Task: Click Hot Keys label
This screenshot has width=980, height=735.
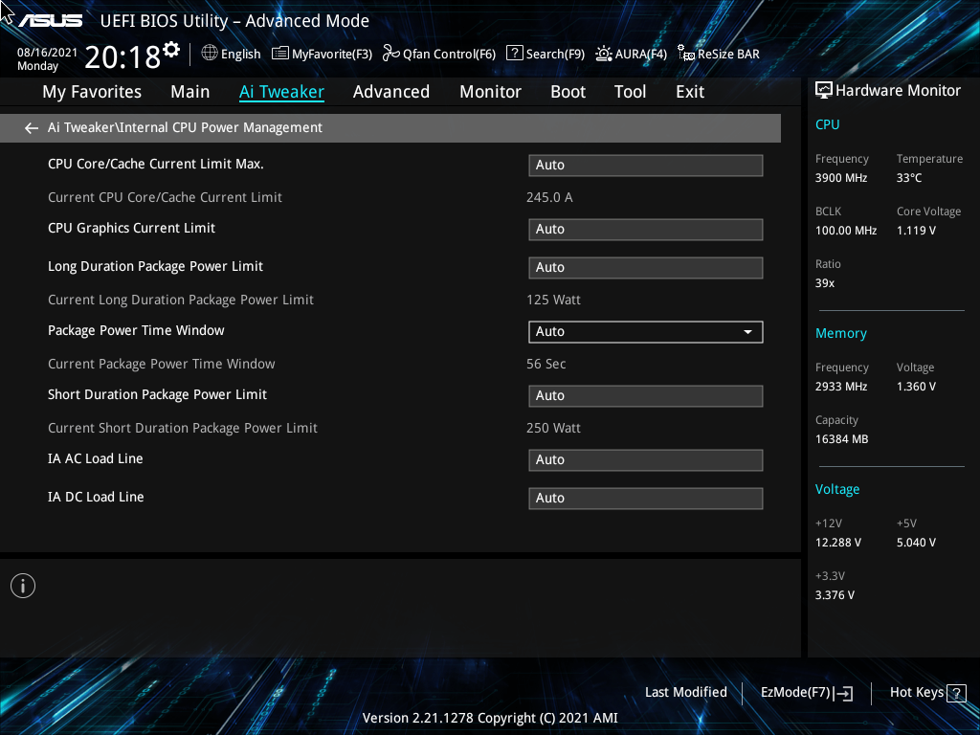Action: click(x=917, y=693)
